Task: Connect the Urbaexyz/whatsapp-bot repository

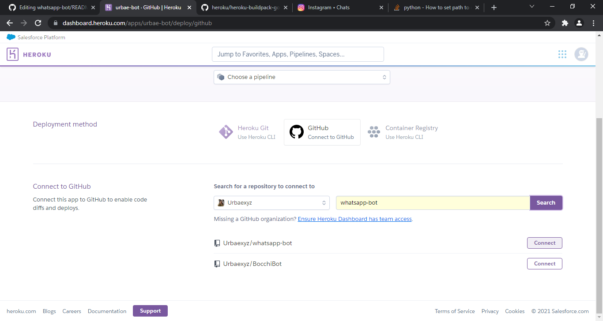Action: pos(544,243)
